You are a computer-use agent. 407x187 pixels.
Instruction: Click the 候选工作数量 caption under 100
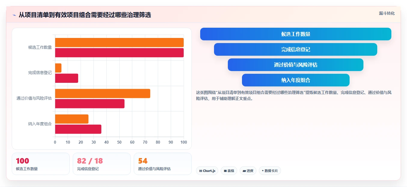(27, 169)
